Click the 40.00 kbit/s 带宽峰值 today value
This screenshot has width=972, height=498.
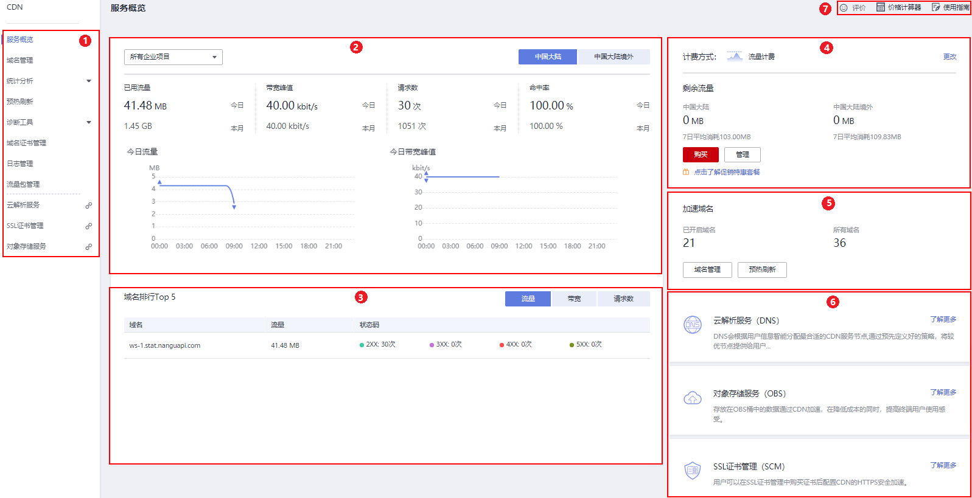292,106
